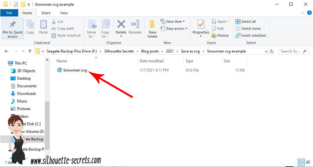Click Open in the Open group
This screenshot has height=167, width=313.
coord(221,22)
